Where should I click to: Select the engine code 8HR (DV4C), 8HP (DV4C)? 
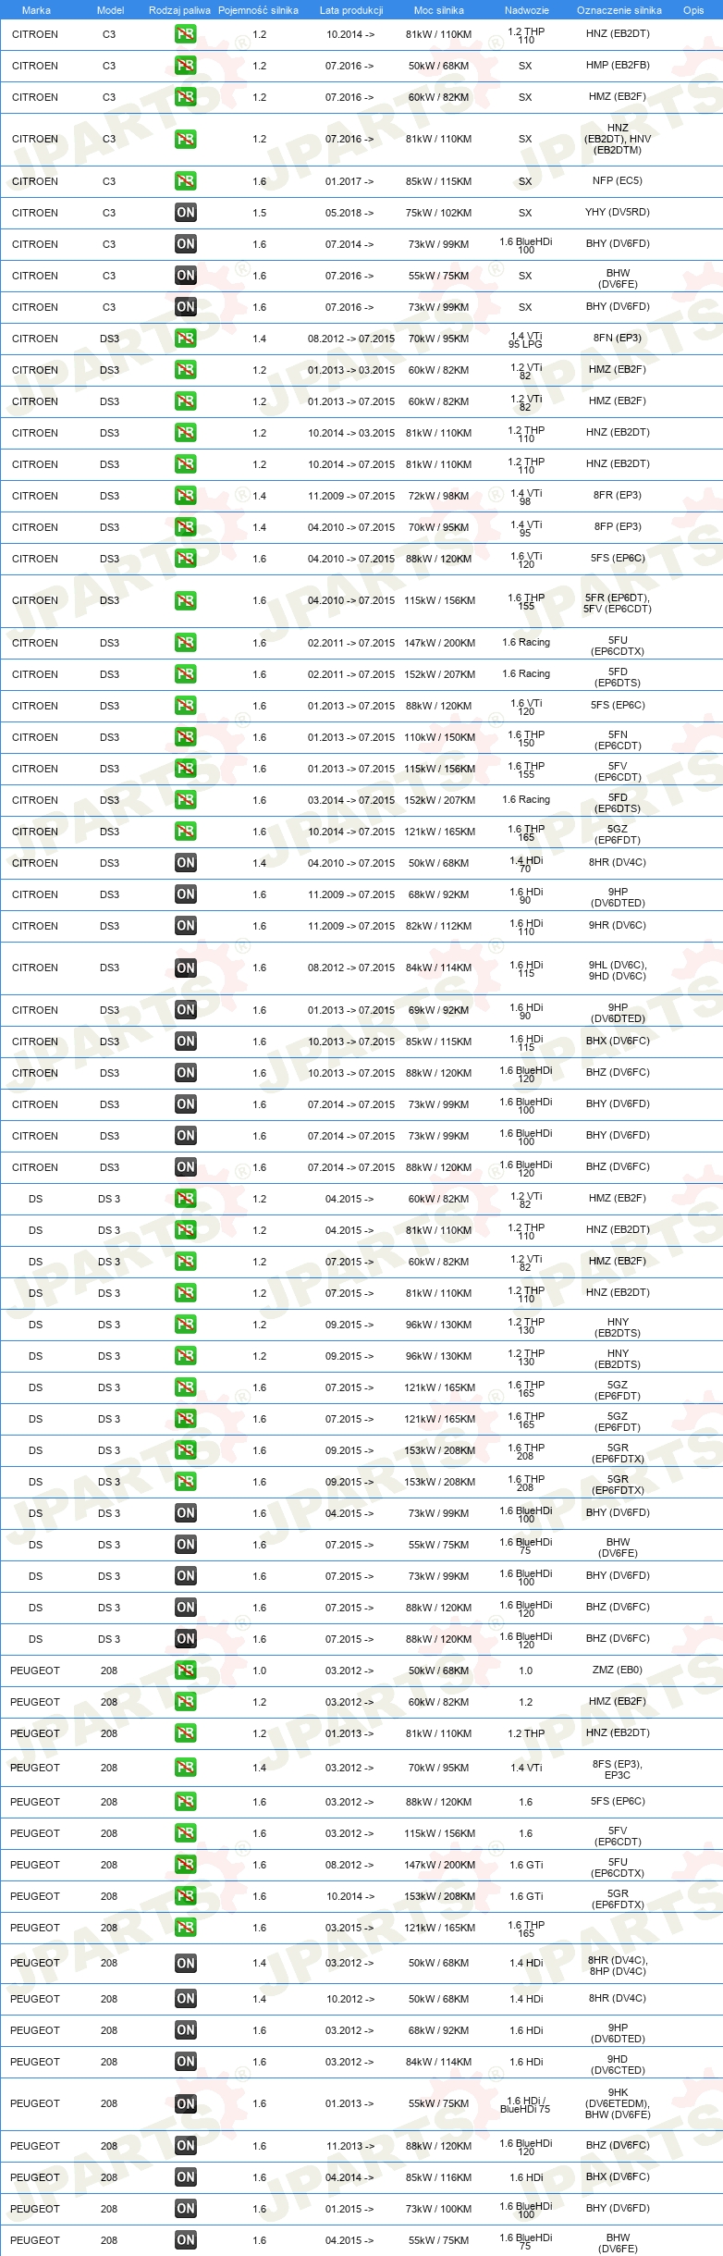pos(618,1965)
